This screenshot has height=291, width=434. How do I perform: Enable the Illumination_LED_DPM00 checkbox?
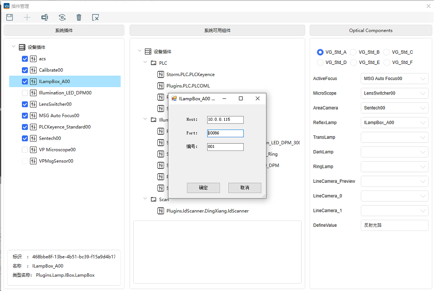25,93
